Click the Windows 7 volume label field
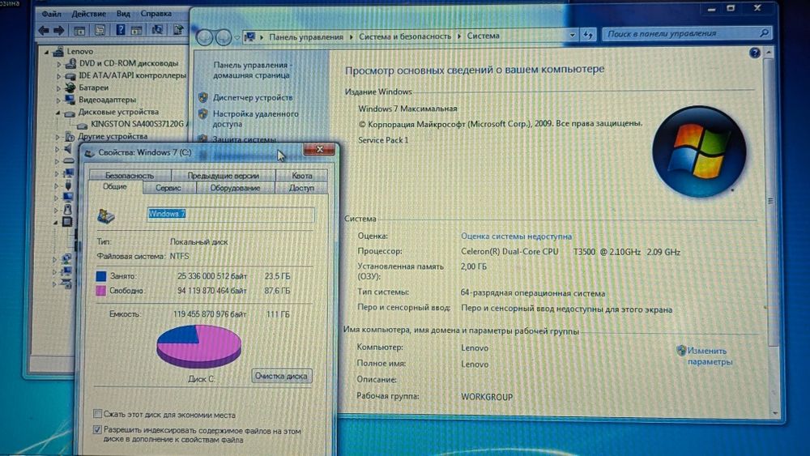This screenshot has width=810, height=456. 231,214
